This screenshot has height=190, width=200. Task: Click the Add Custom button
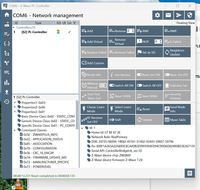click(94, 63)
